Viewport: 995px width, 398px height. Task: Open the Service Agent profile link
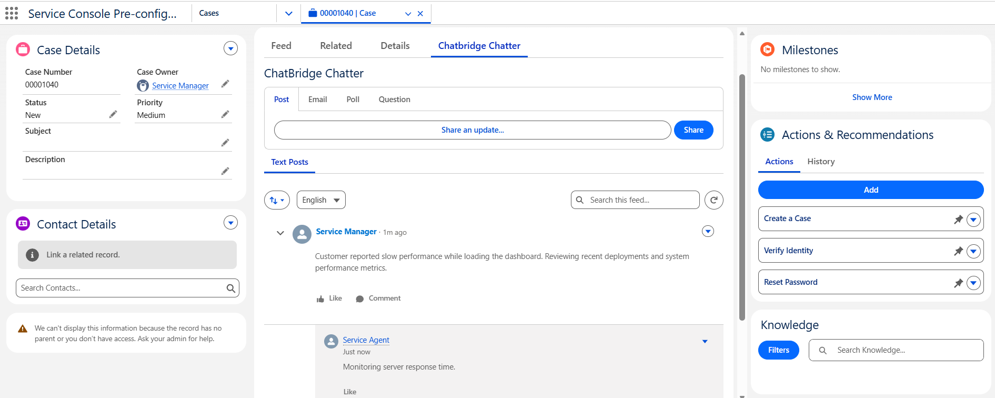[366, 340]
